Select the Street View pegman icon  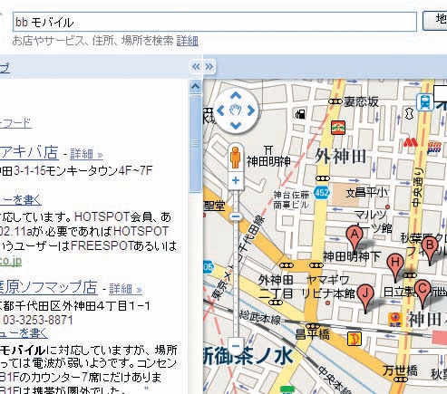click(x=235, y=158)
